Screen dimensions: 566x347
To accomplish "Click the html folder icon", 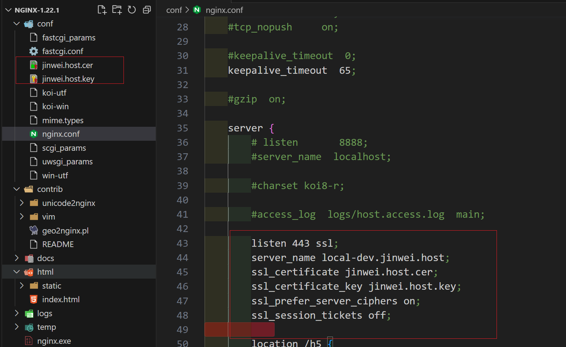I will click(29, 272).
